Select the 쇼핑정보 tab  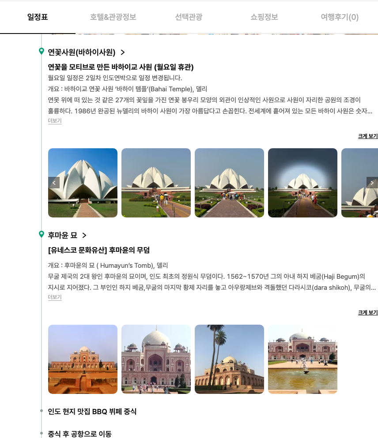pos(264,17)
